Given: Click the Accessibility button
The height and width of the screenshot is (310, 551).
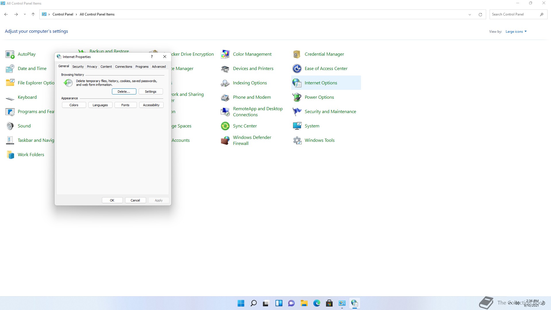Looking at the screenshot, I should tap(151, 105).
